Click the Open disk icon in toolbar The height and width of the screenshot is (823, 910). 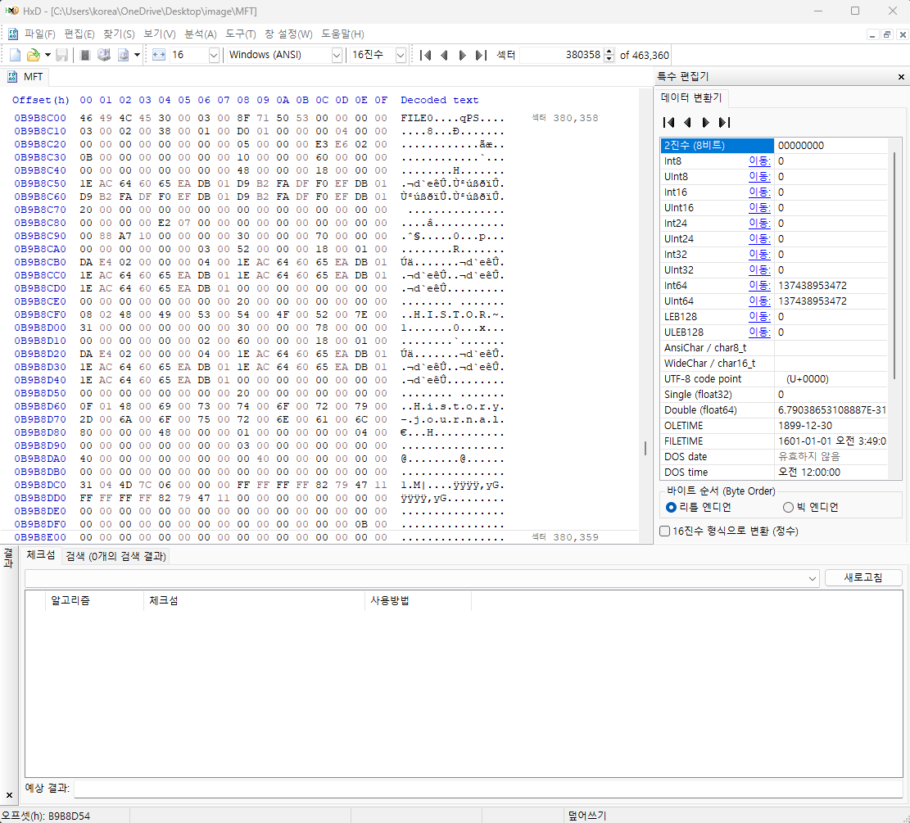tap(104, 55)
